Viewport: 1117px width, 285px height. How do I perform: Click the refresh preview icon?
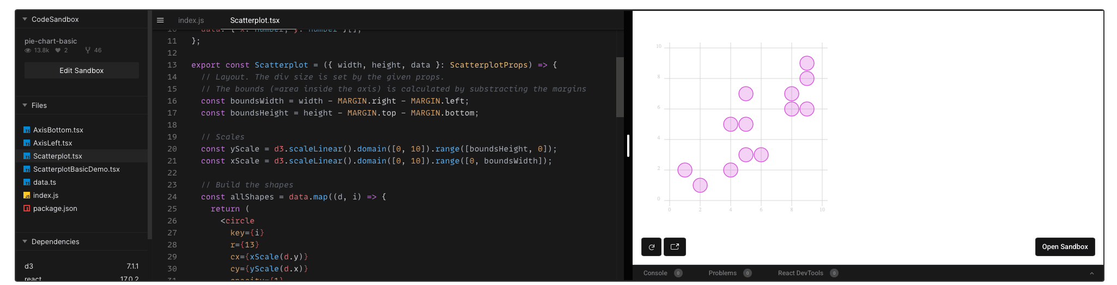651,247
